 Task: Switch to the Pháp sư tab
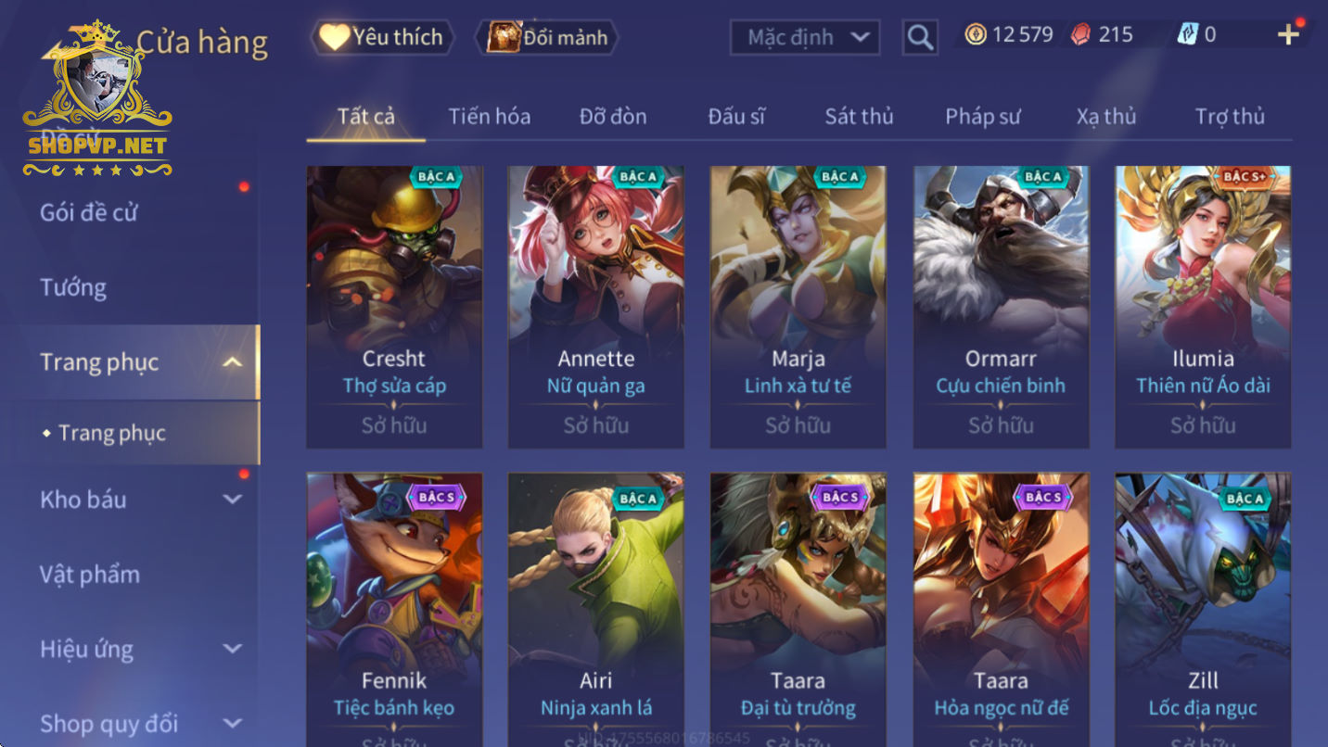pos(982,117)
